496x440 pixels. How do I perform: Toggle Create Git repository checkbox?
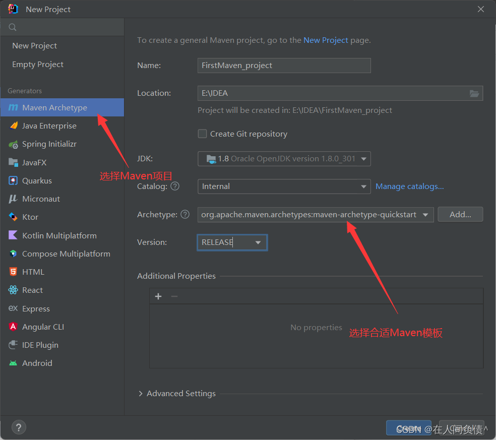click(x=202, y=134)
